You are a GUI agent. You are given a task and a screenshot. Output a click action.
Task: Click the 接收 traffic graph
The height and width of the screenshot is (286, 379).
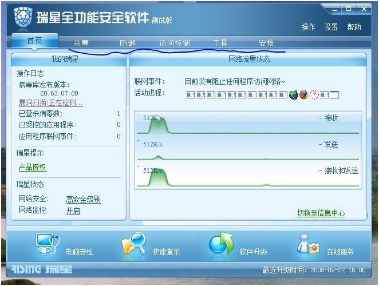click(248, 123)
